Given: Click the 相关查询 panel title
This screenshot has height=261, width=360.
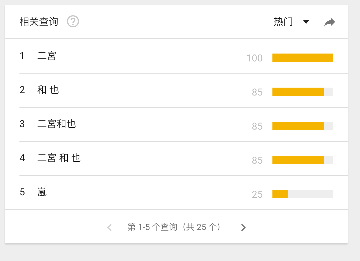Looking at the screenshot, I should pos(39,22).
